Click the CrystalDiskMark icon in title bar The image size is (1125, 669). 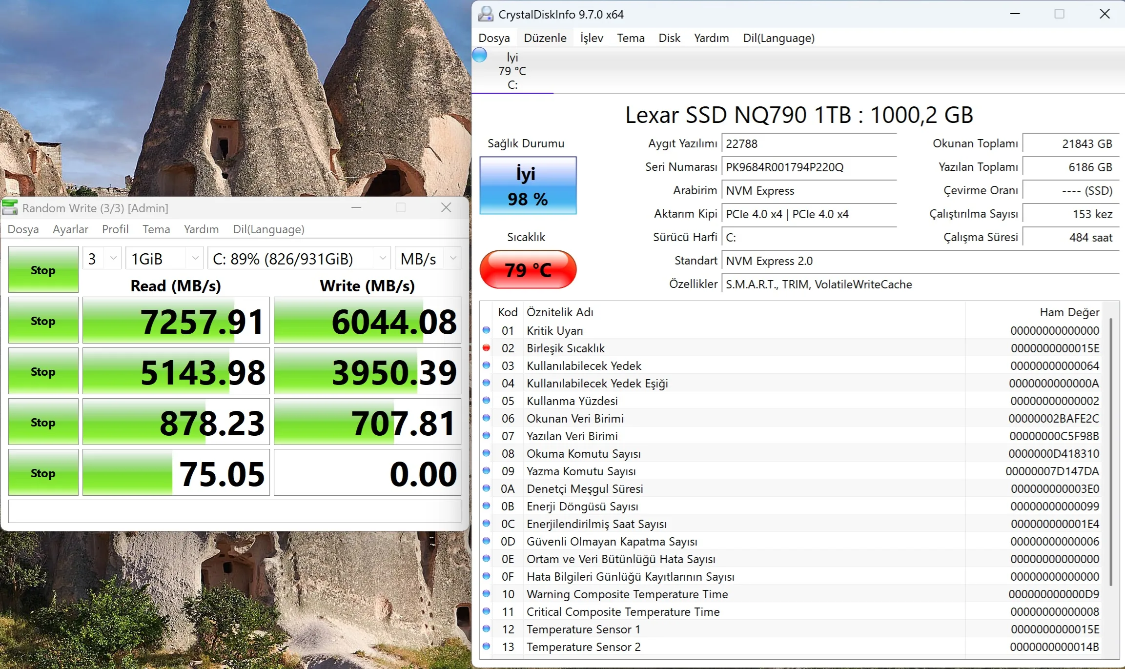pos(10,208)
